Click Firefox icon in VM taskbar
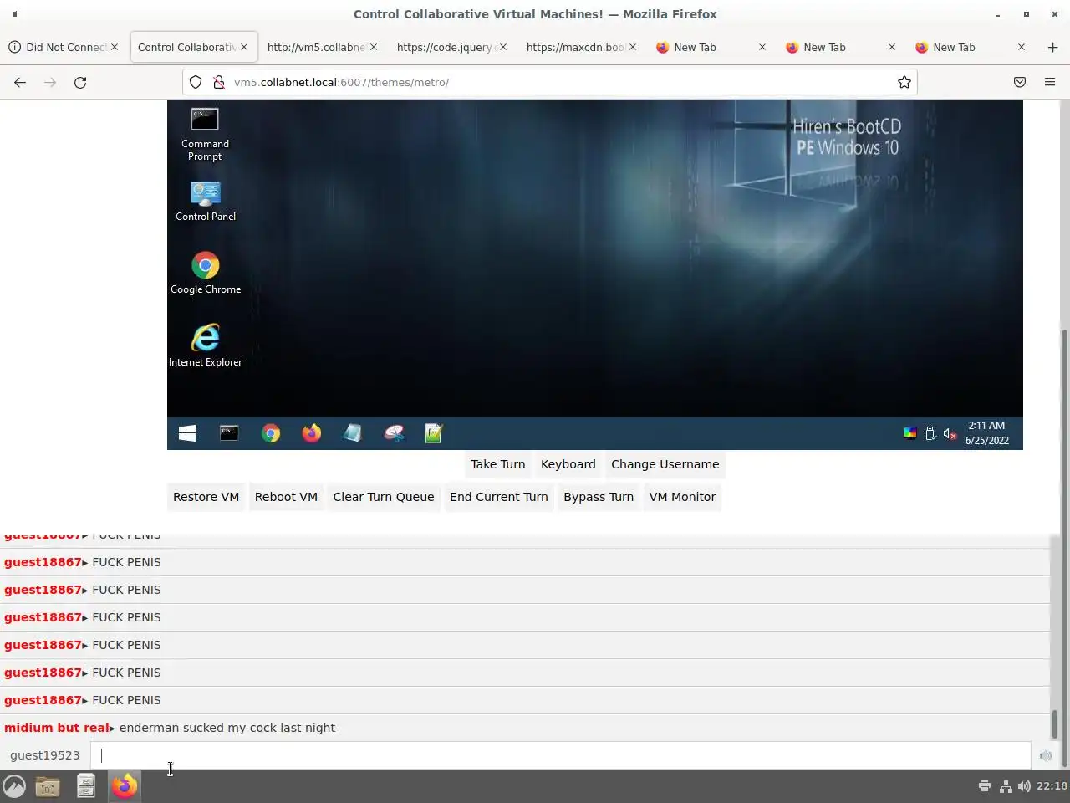 coord(312,433)
